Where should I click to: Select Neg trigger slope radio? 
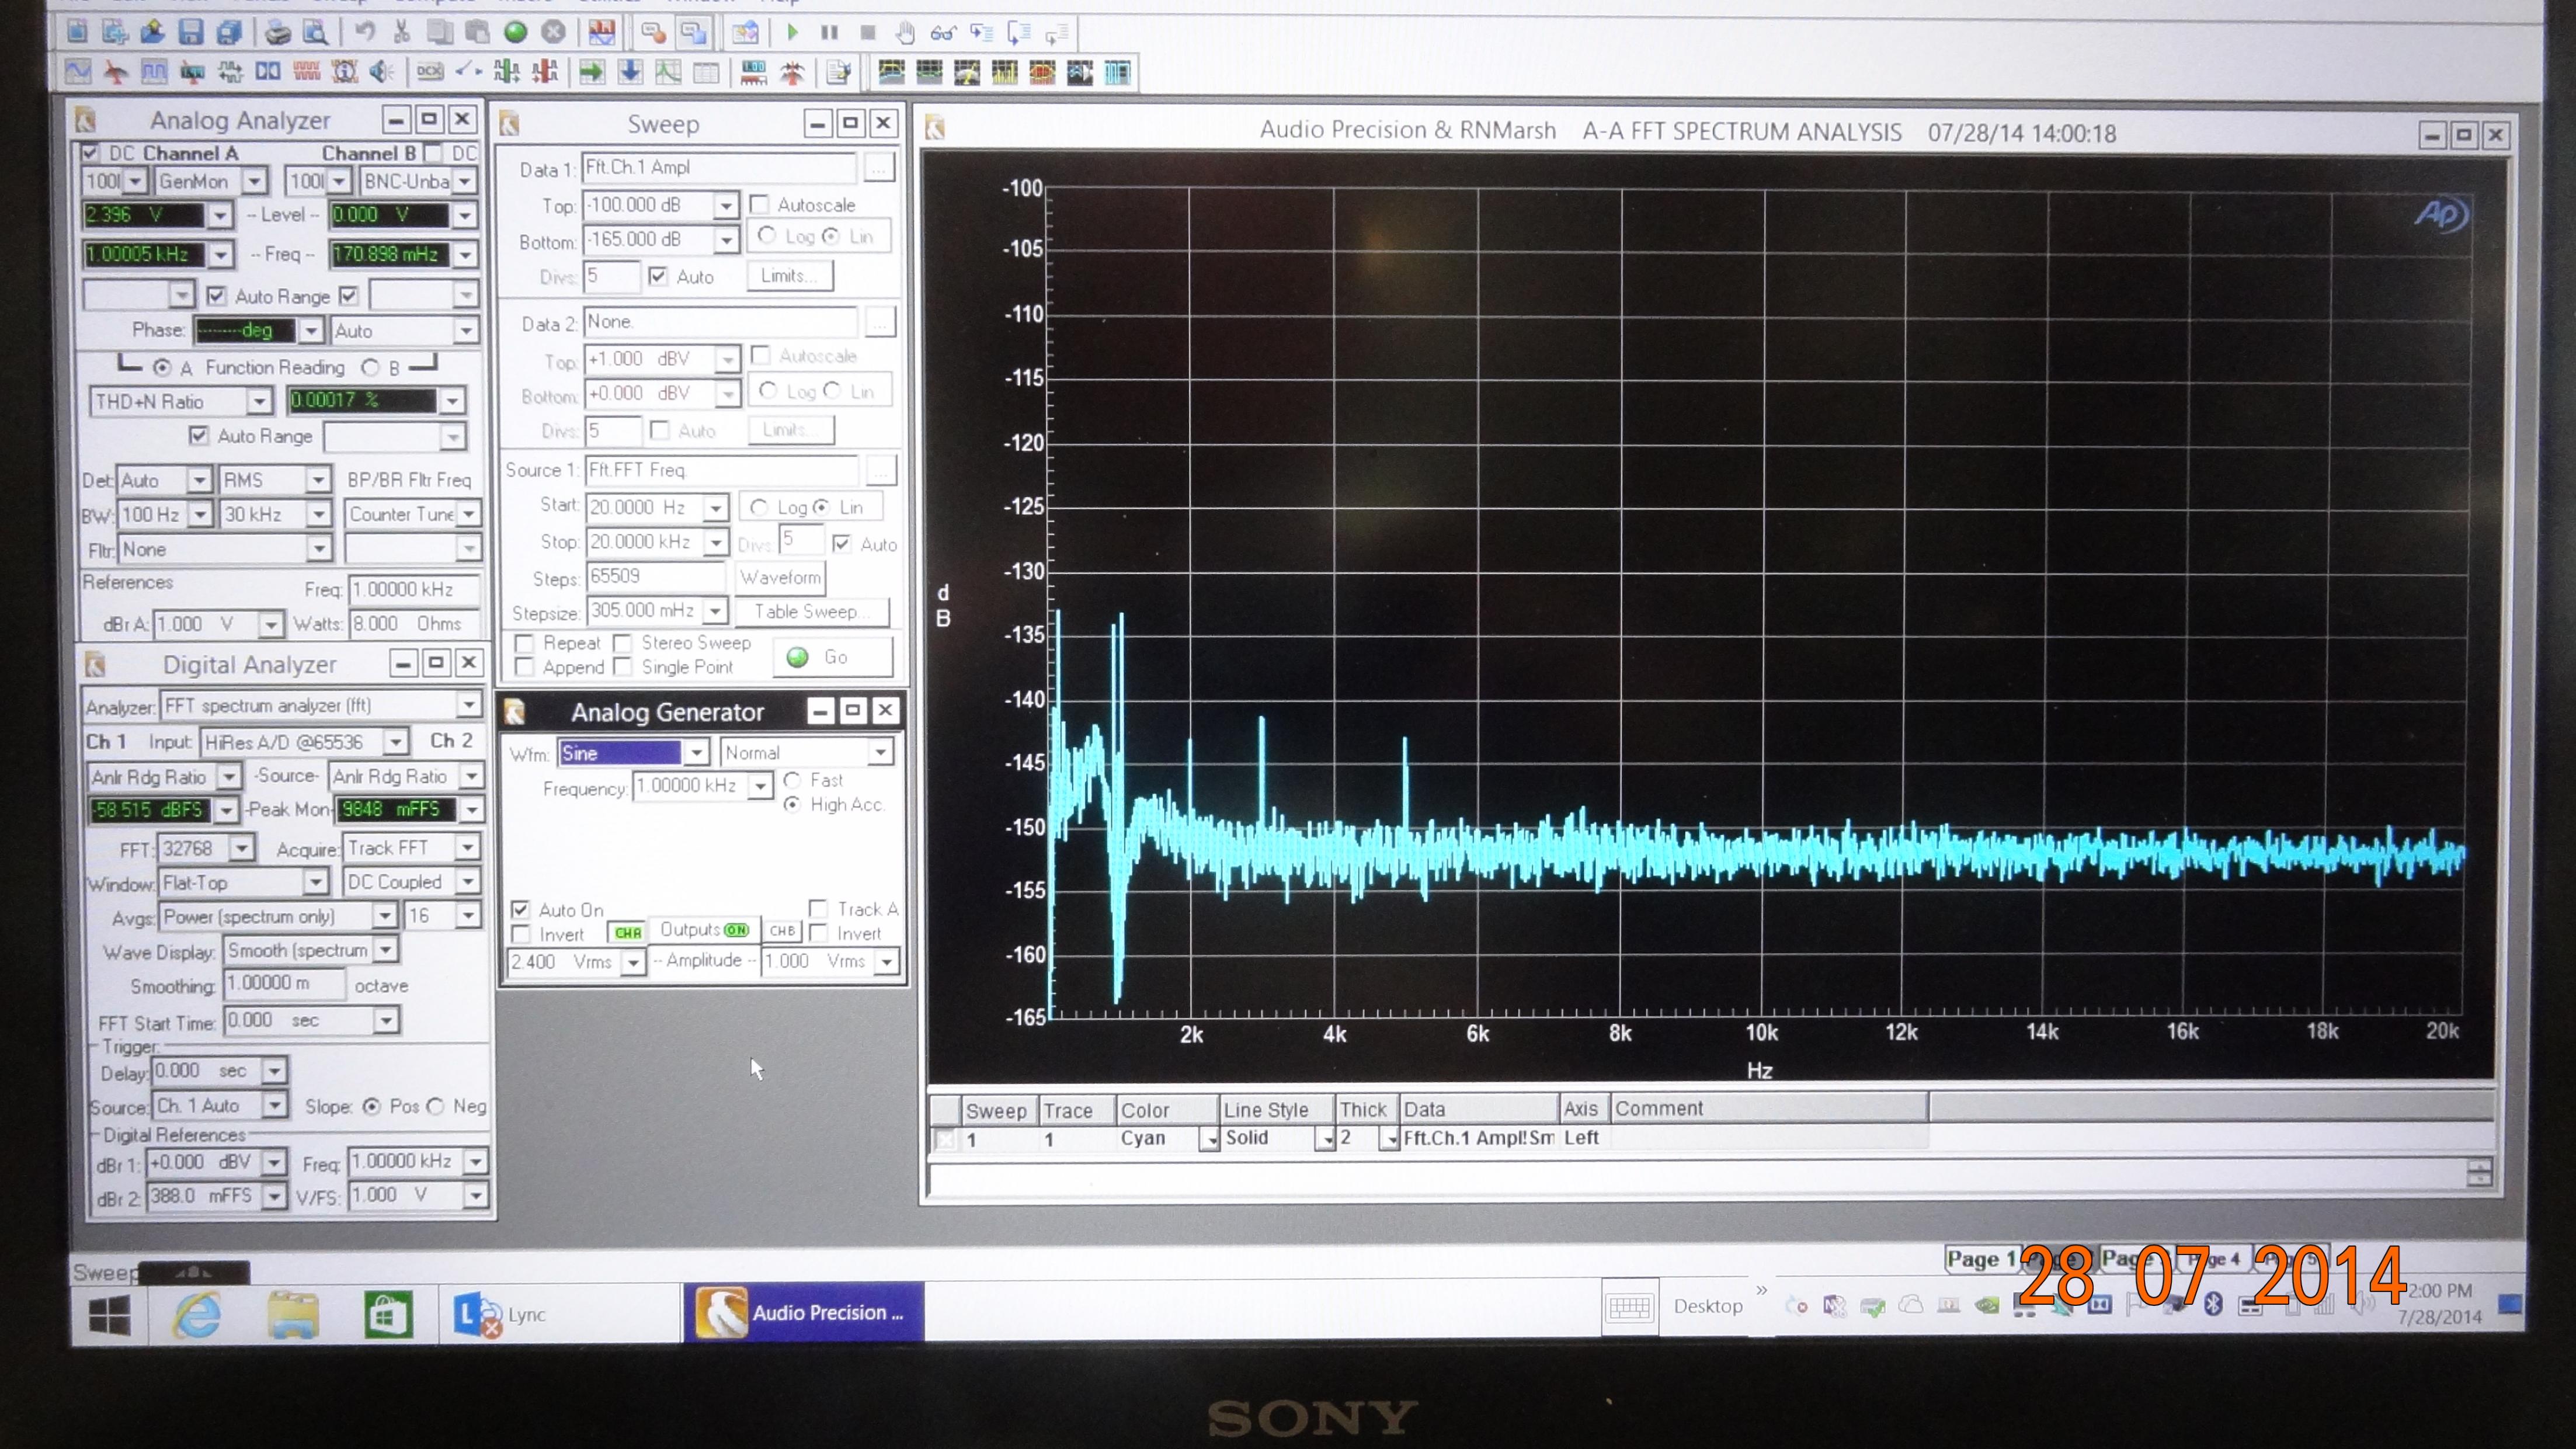435,1106
